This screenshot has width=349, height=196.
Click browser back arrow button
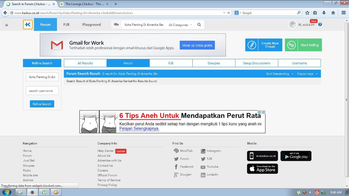5,13
